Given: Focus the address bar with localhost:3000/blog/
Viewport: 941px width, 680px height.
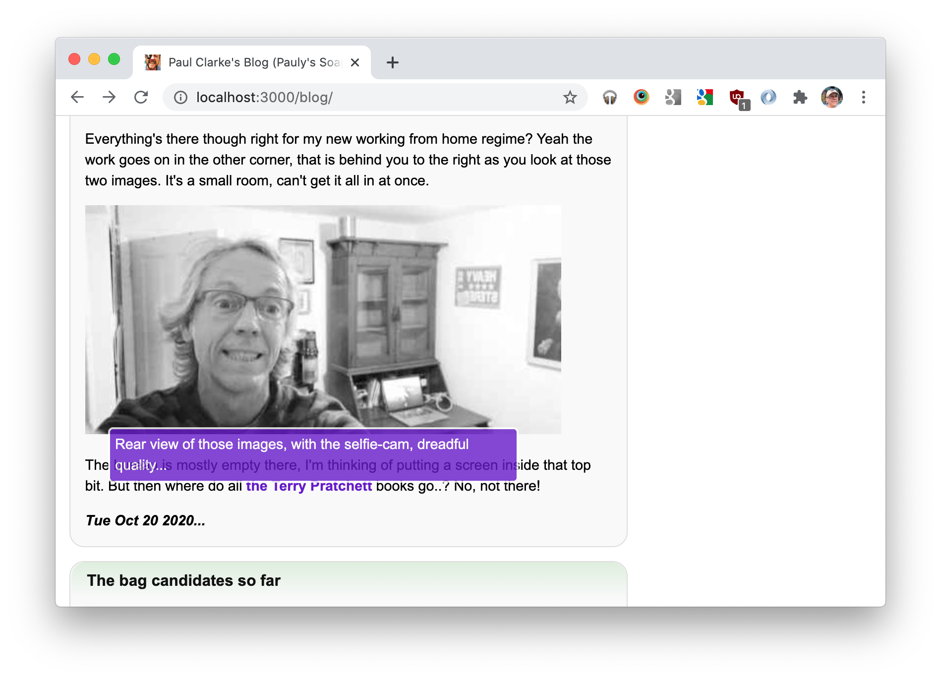Looking at the screenshot, I should (x=374, y=97).
